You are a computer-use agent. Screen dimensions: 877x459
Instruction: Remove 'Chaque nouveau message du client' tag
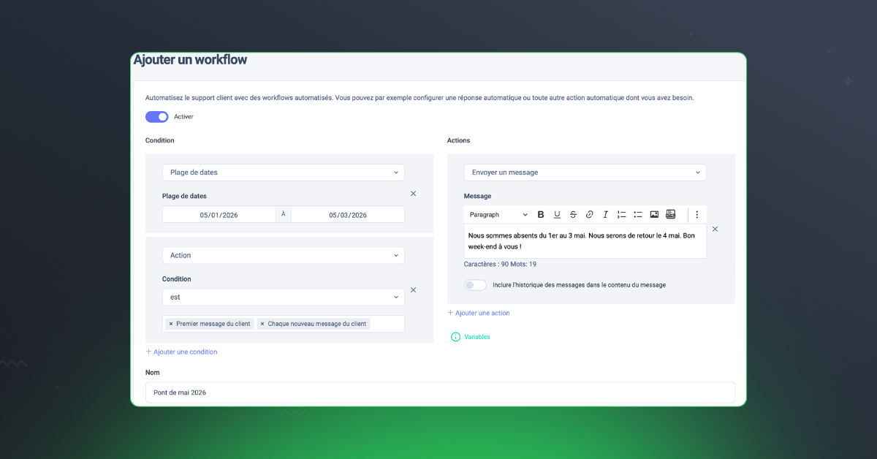coord(262,324)
